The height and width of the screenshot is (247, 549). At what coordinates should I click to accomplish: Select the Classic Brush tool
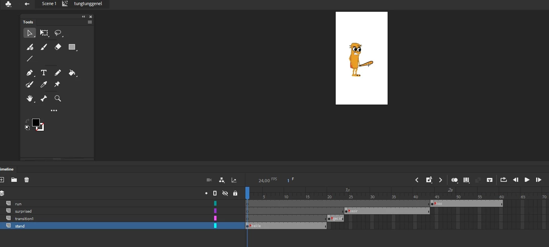click(x=44, y=47)
